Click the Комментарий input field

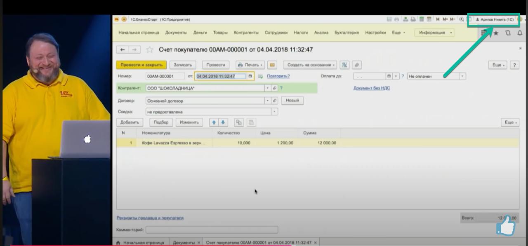click(212, 230)
